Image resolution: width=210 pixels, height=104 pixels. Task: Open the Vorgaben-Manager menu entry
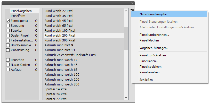(154, 48)
